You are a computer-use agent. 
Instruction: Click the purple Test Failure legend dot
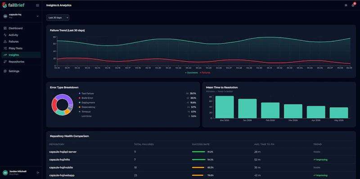coord(80,93)
